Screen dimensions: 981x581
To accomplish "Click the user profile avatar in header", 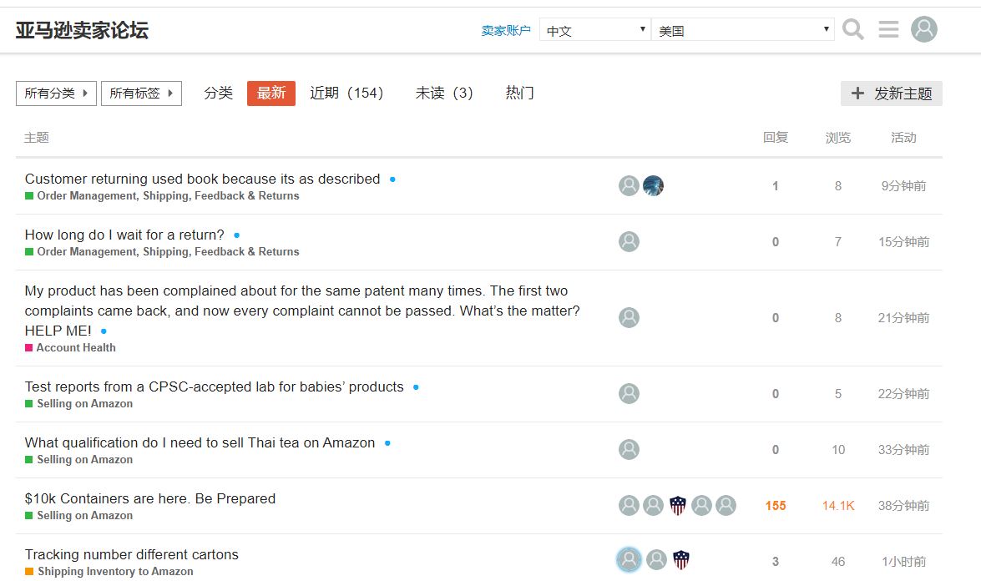I will [923, 30].
